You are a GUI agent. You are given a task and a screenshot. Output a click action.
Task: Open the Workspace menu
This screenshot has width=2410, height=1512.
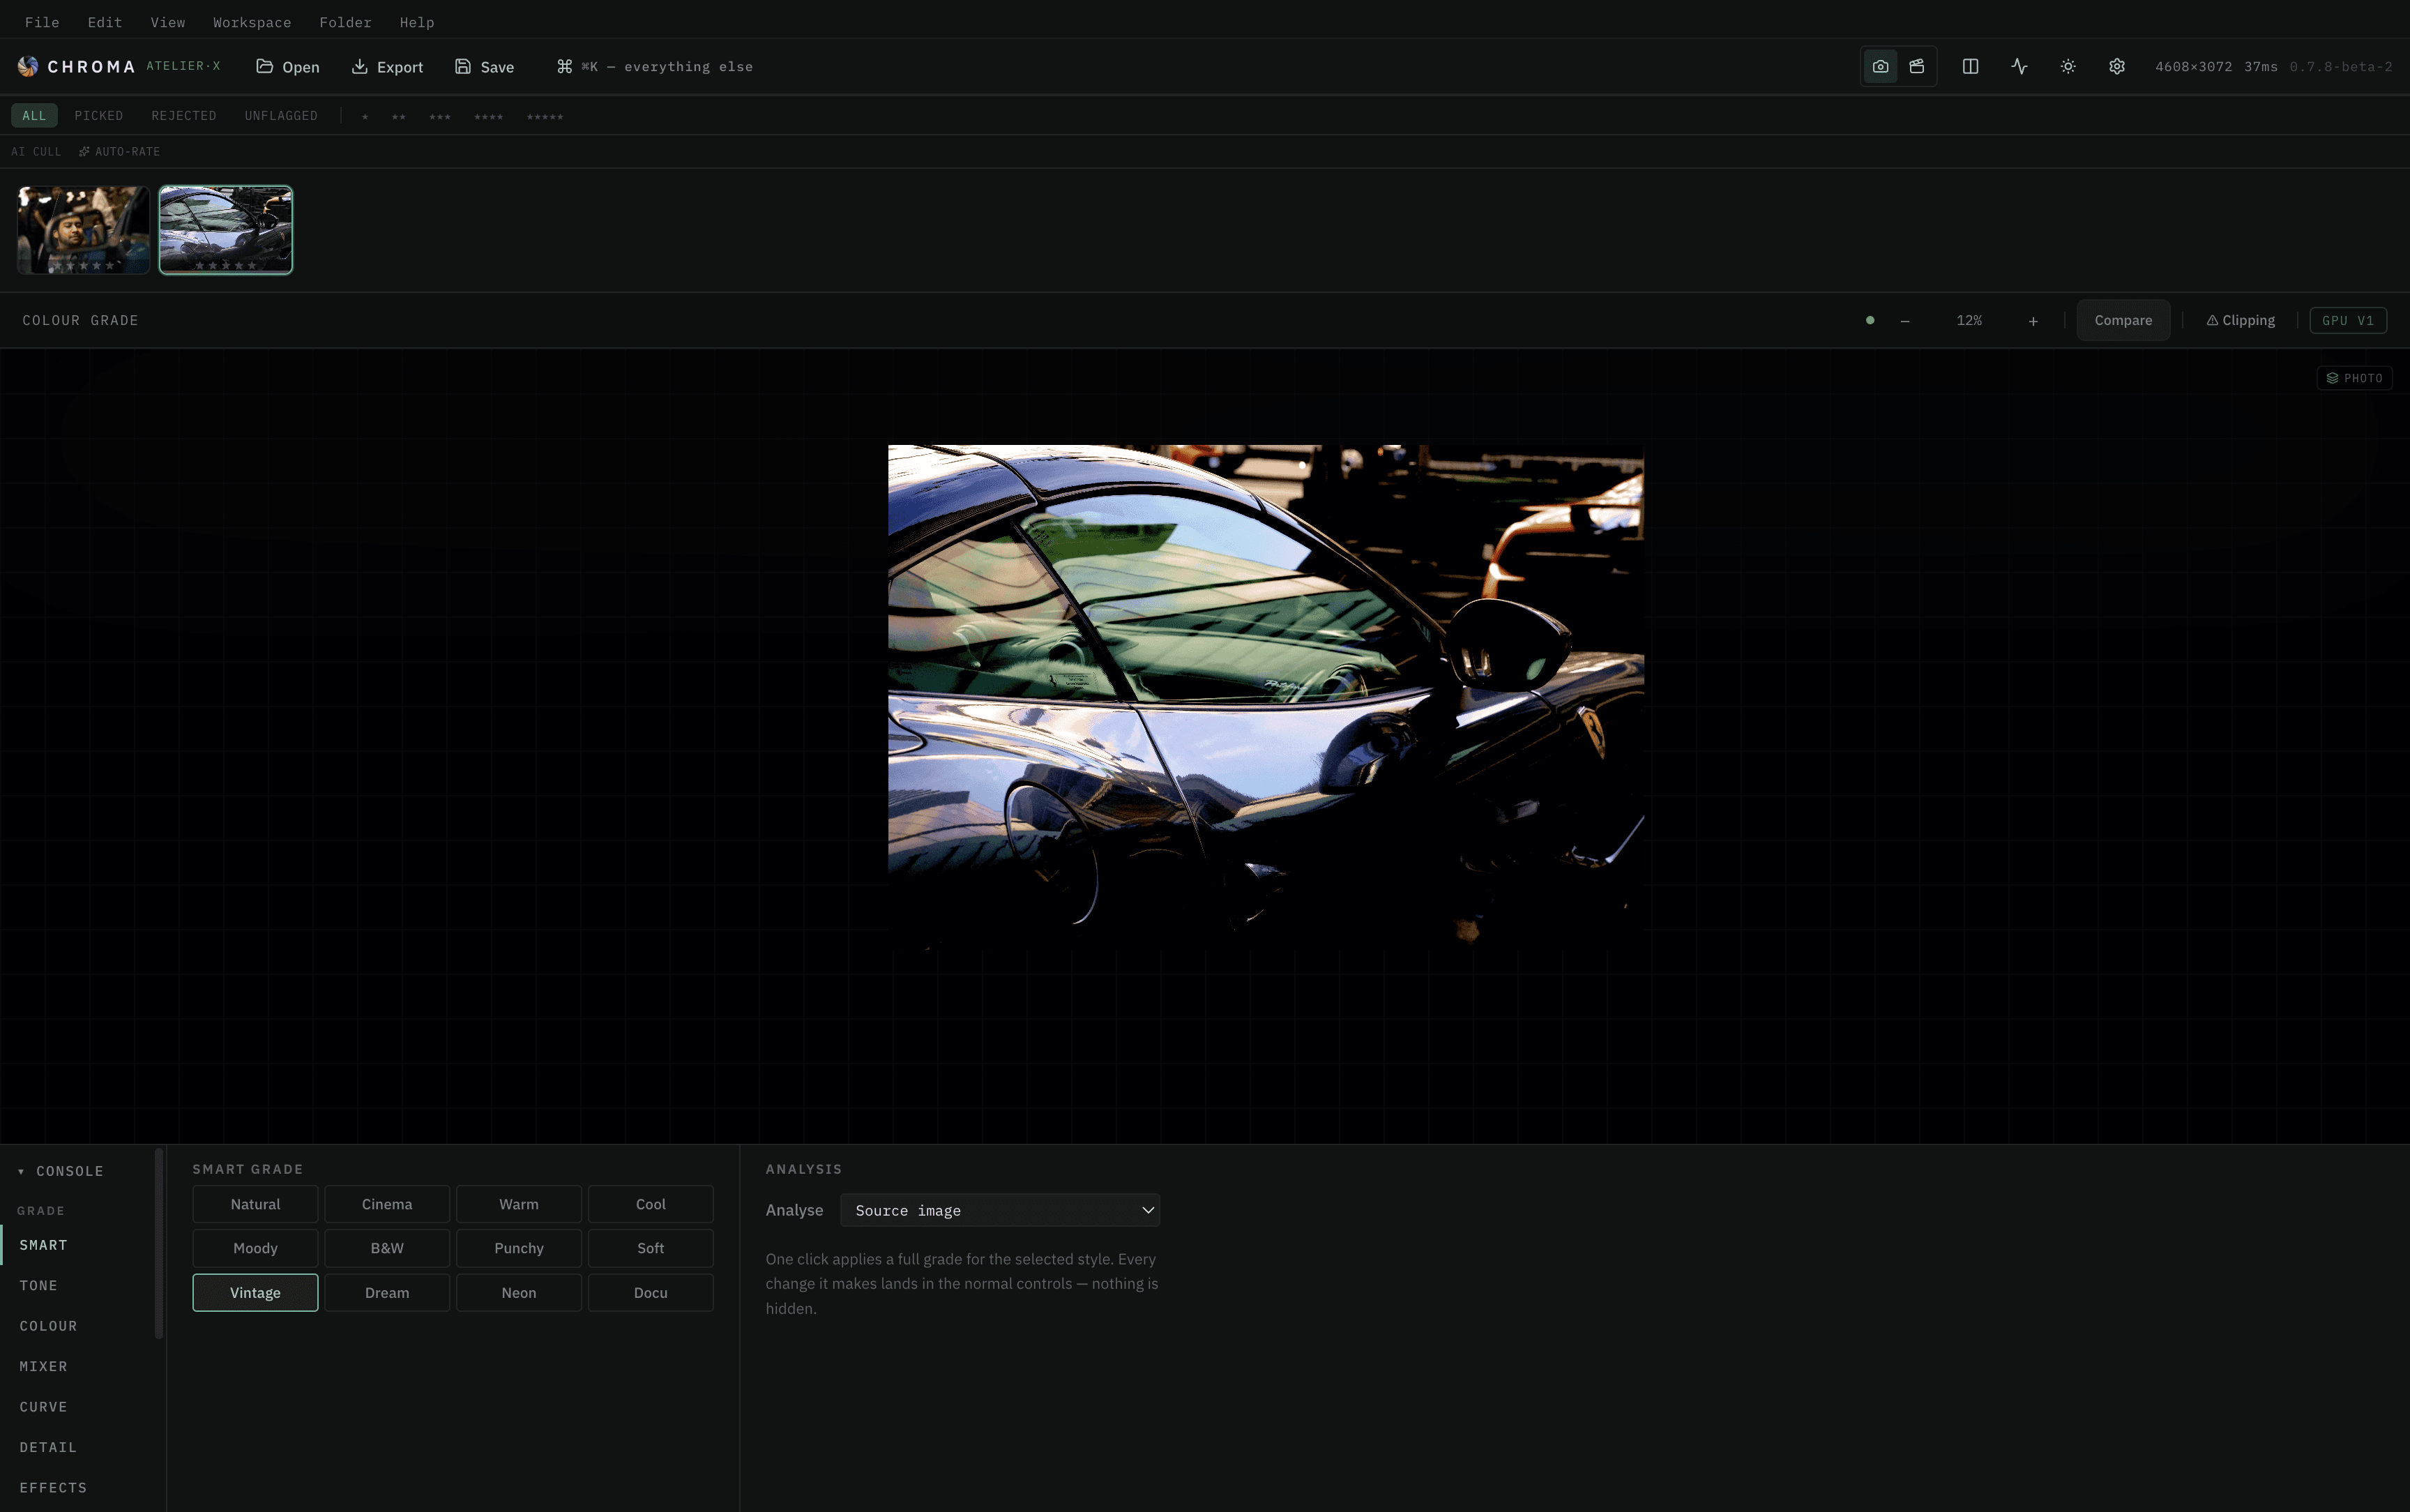coord(252,22)
